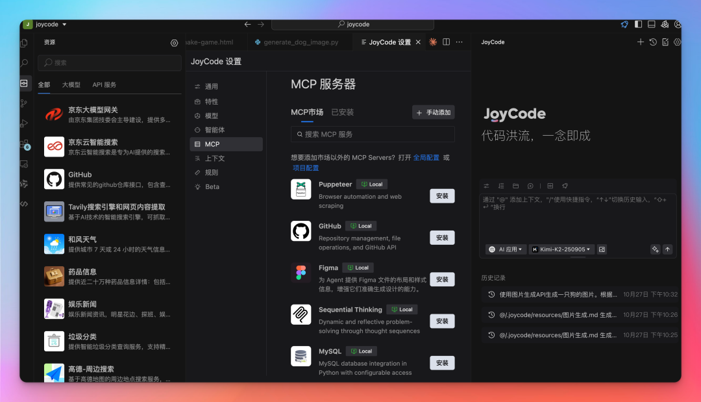This screenshot has height=402, width=701.
Task: Start a new JoyCode chat with plus icon
Action: click(640, 42)
